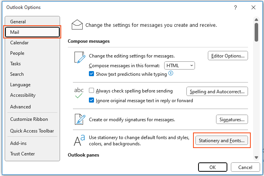Viewport: 264px width, 176px height.
Task: Click the envelope icon beside the mail settings heading
Action: pyautogui.click(x=77, y=24)
